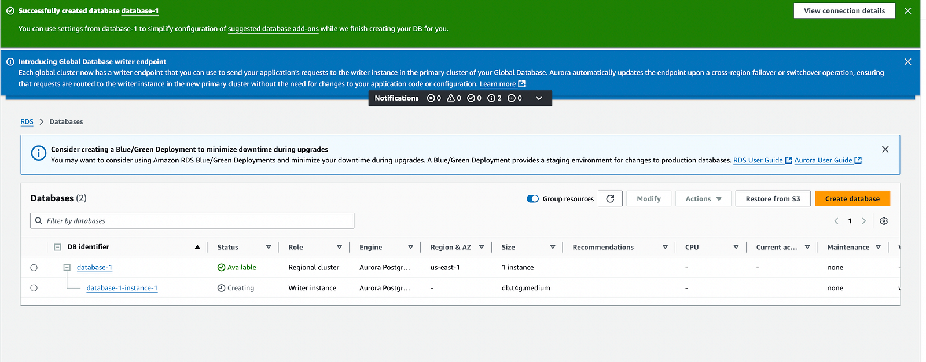Viewport: 926px width, 362px height.
Task: Click the error notifications count icon
Action: coord(431,98)
